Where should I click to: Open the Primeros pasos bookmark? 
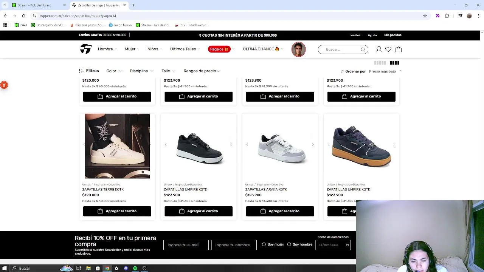coord(87,25)
